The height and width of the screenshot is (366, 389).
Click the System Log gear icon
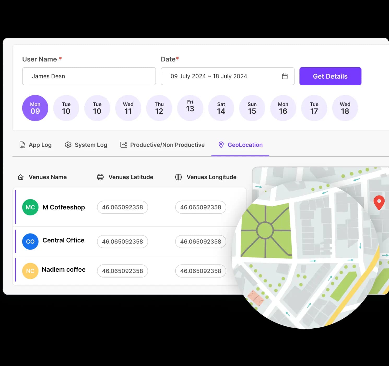pos(68,145)
